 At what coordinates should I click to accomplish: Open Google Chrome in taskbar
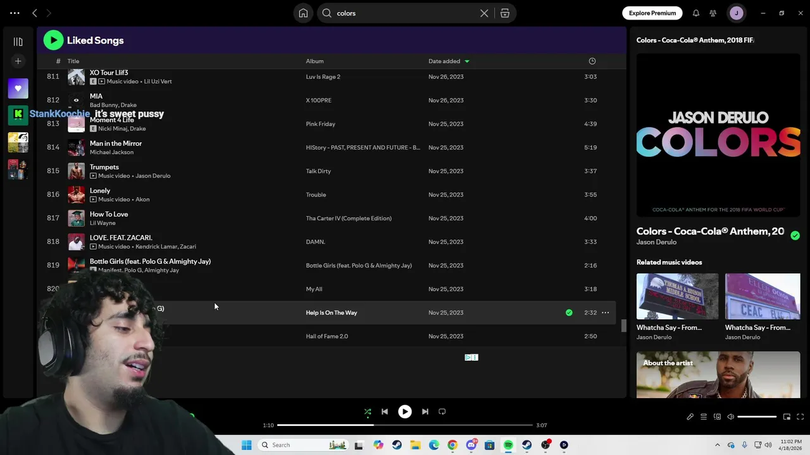(452, 445)
